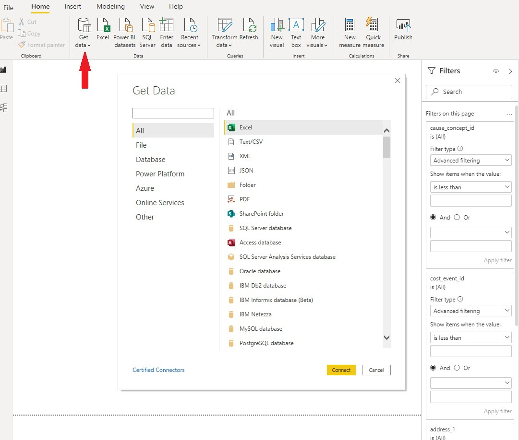Click scroll down arrow in connector list
519x440 pixels.
pyautogui.click(x=386, y=337)
